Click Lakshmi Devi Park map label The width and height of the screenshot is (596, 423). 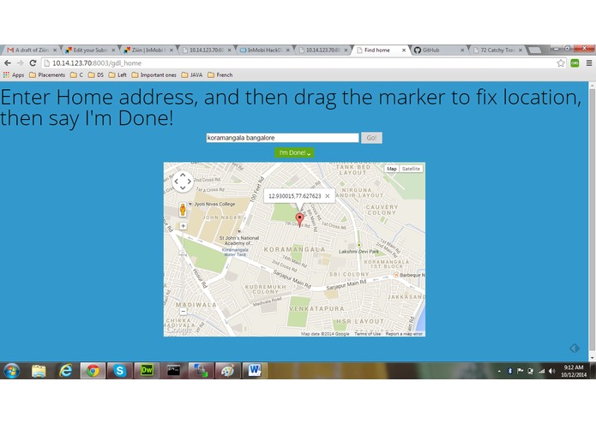click(358, 252)
